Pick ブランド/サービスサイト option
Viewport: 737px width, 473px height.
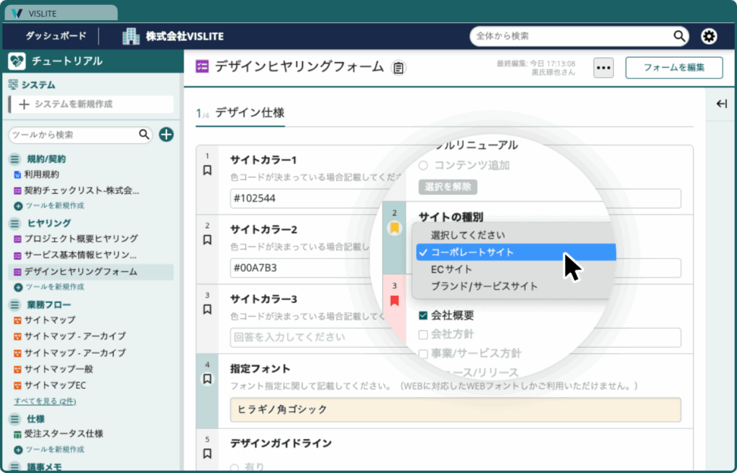(484, 286)
